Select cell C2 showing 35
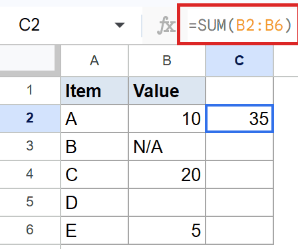 (x=239, y=119)
